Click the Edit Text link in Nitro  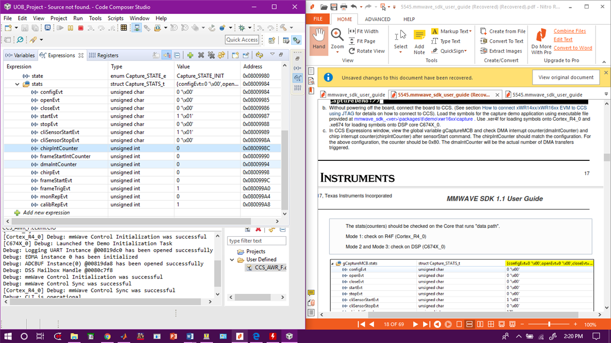563,39
